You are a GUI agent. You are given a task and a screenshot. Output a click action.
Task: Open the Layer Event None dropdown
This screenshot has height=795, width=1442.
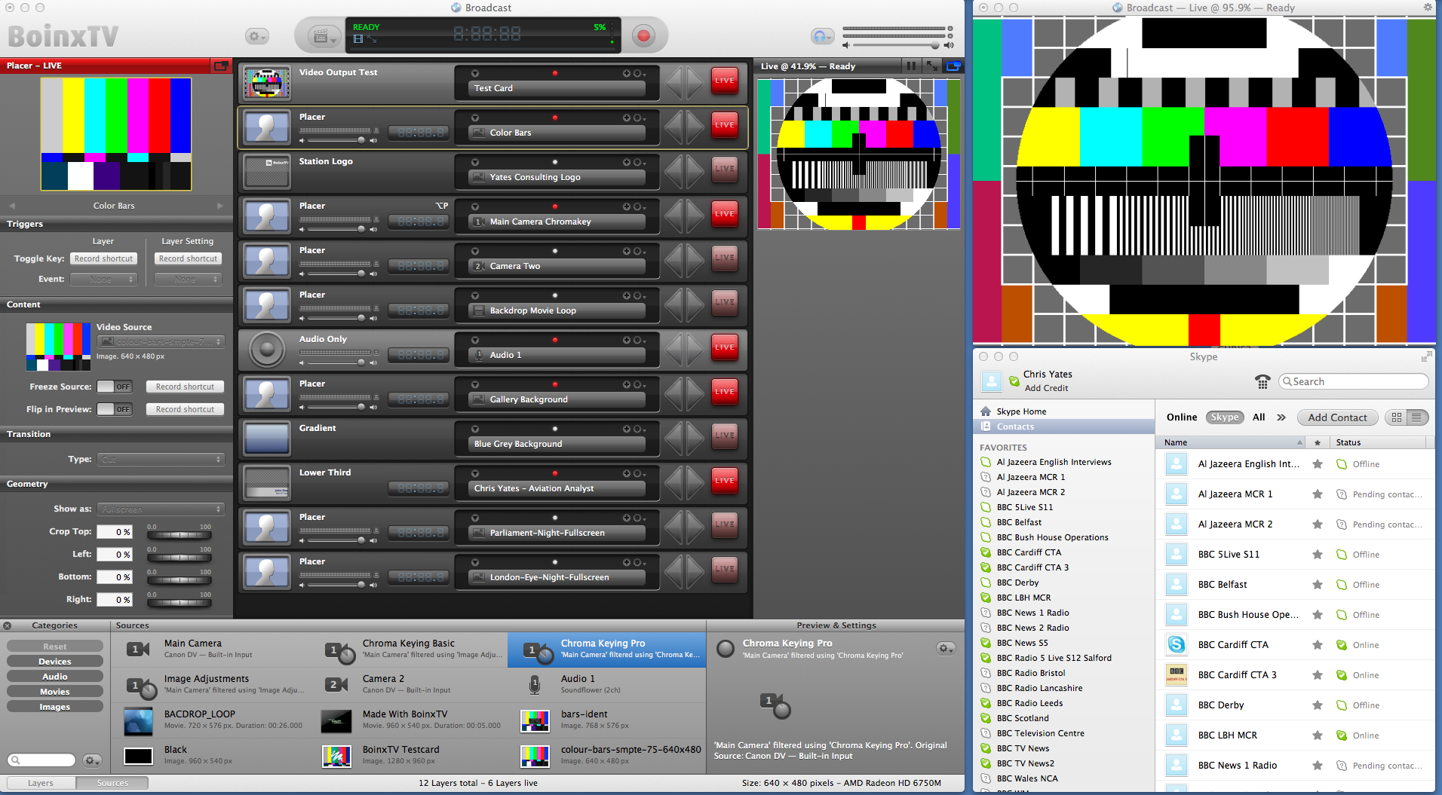103,279
